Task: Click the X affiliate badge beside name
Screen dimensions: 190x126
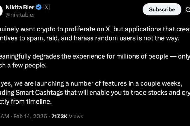Action: [47, 7]
